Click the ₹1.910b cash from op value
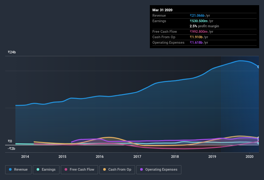Viewport: 264px width, 180px height. [x=196, y=37]
